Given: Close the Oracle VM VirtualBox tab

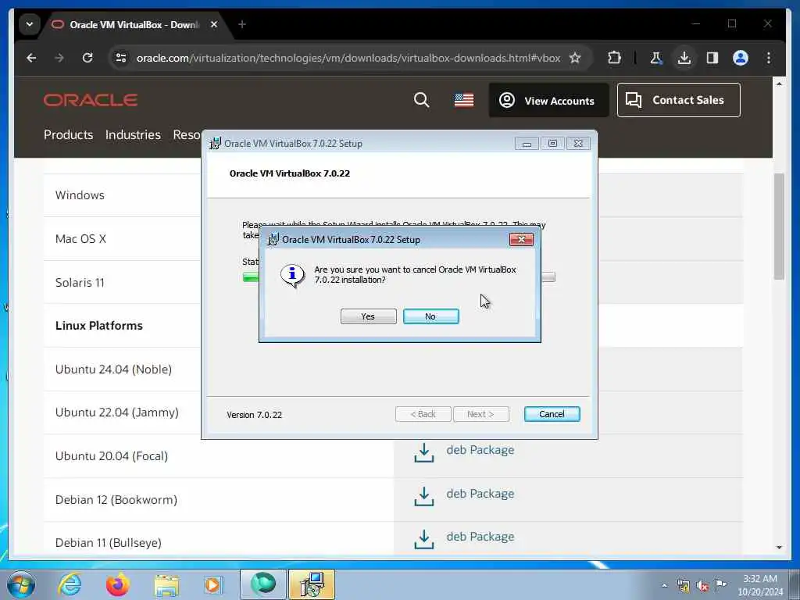Looking at the screenshot, I should pyautogui.click(x=214, y=24).
